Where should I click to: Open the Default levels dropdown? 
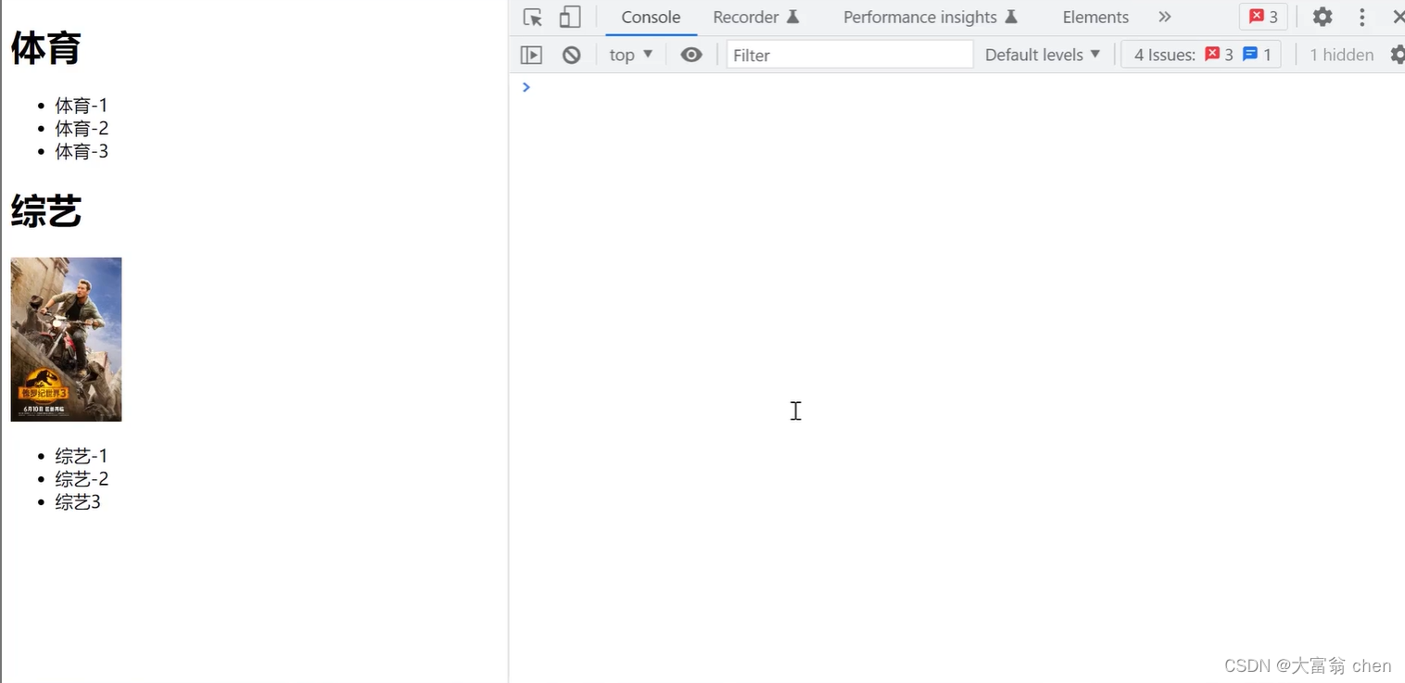click(1043, 55)
